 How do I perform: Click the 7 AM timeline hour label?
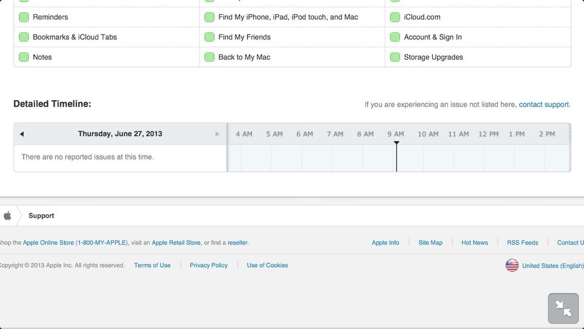[x=335, y=134]
